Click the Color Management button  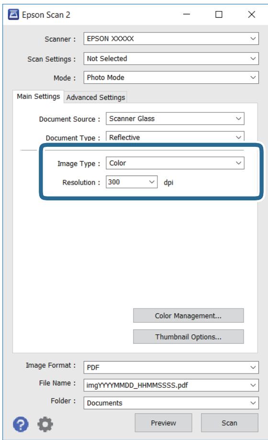(188, 316)
